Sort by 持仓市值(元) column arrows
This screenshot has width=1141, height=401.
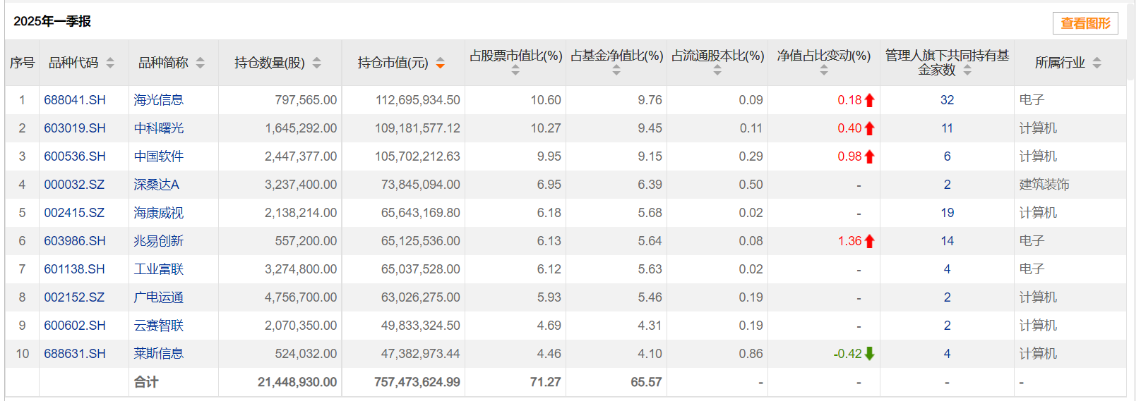[440, 63]
